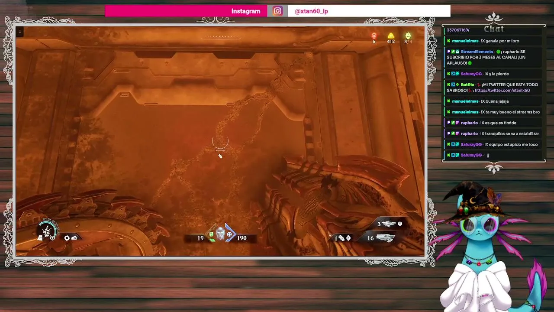Screen dimensions: 554x312
Task: Select the secondary weapon with 3 ammo
Action: (x=389, y=224)
